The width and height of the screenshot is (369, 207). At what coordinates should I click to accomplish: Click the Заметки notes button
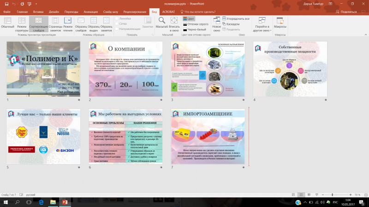(x=148, y=23)
